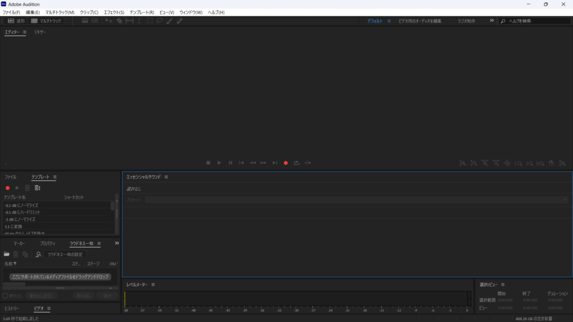The image size is (573, 322).
Task: Switch to the ミキサー tab
Action: 40,32
